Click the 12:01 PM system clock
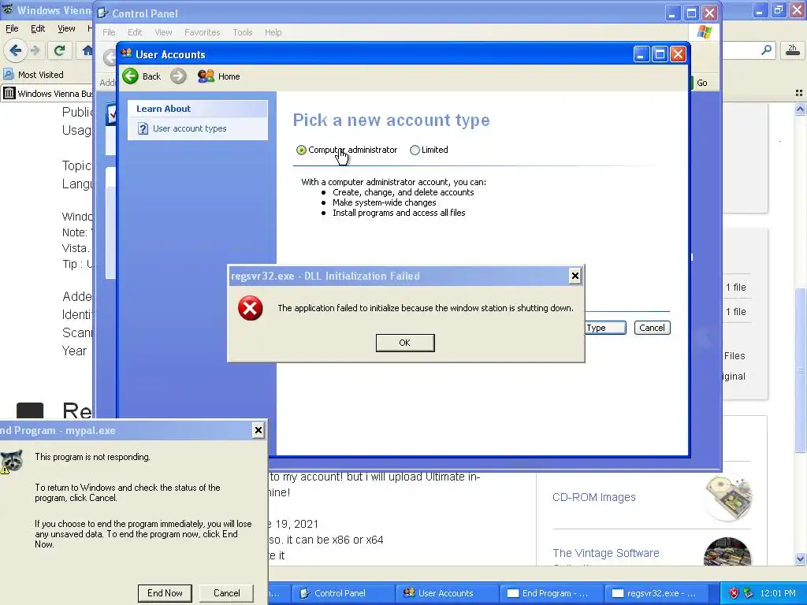 [778, 593]
